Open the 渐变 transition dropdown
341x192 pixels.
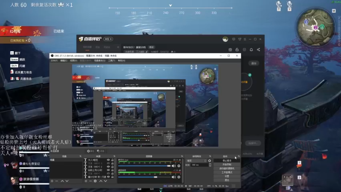197,161
